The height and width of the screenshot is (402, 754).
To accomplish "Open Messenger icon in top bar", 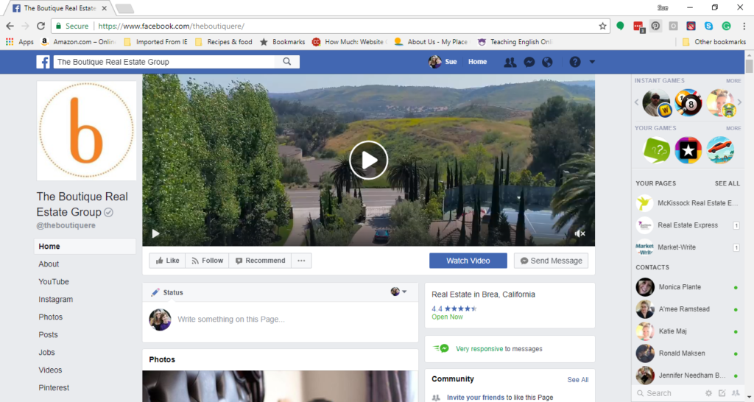I will (x=529, y=62).
